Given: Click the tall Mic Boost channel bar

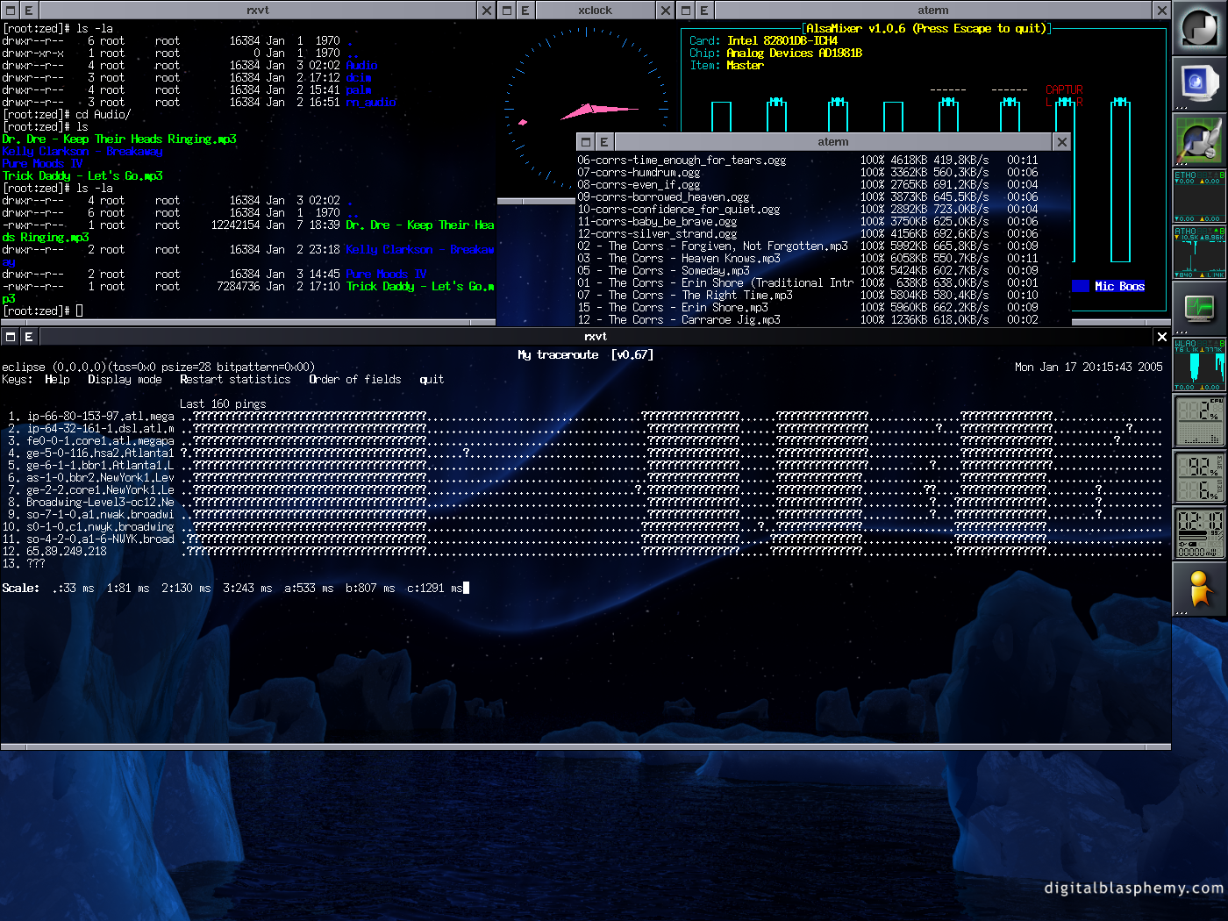Looking at the screenshot, I should click(1120, 180).
